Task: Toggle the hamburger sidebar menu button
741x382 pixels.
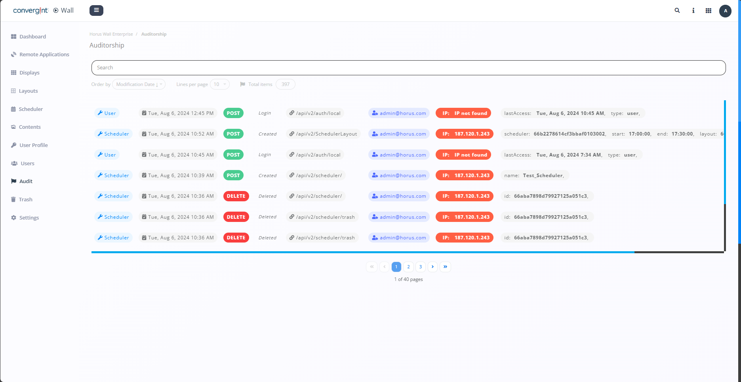Action: pyautogui.click(x=96, y=10)
